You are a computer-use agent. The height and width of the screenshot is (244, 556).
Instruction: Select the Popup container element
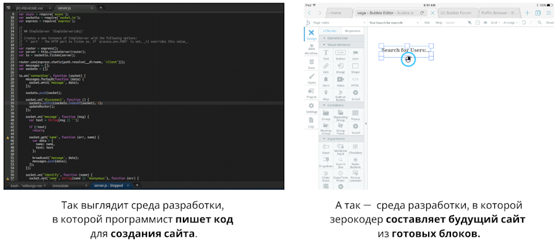(355, 115)
